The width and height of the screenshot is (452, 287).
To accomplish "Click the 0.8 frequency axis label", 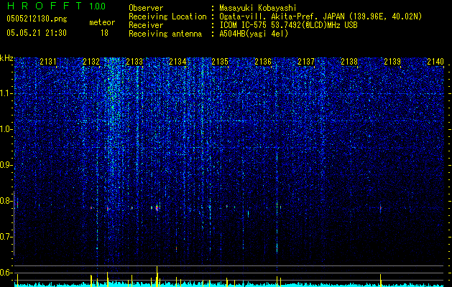I will point(6,201).
